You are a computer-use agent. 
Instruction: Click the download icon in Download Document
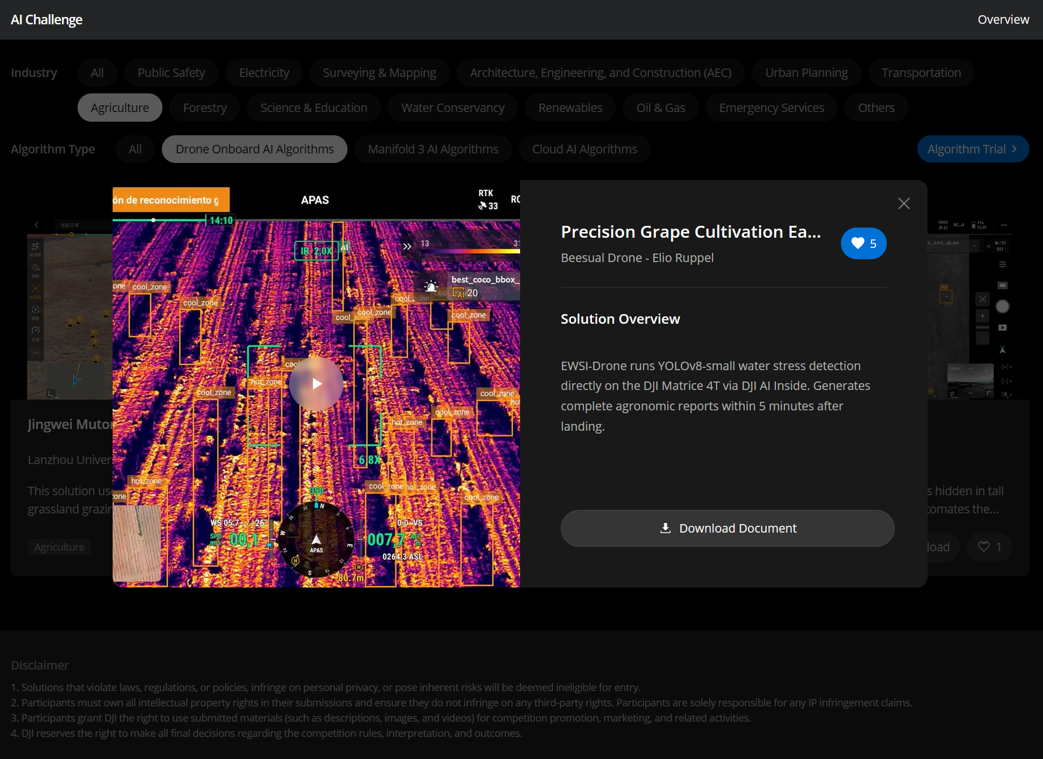coord(666,528)
